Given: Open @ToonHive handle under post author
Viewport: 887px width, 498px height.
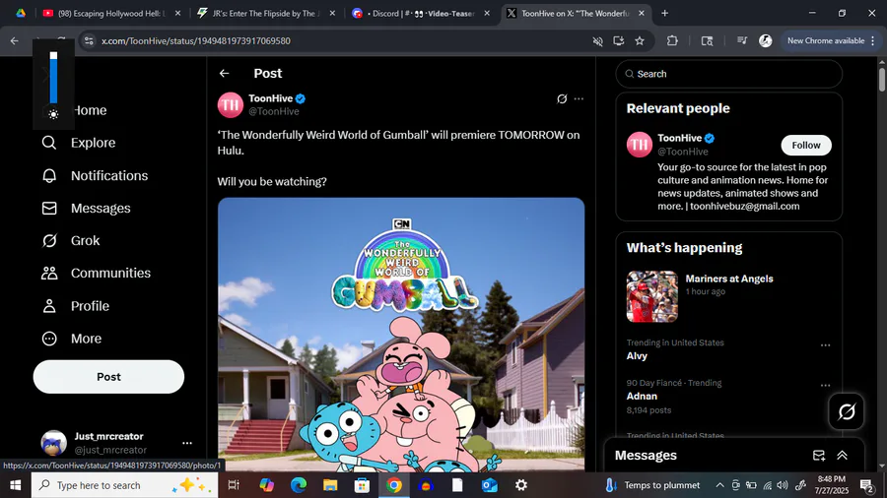Looking at the screenshot, I should pyautogui.click(x=274, y=112).
